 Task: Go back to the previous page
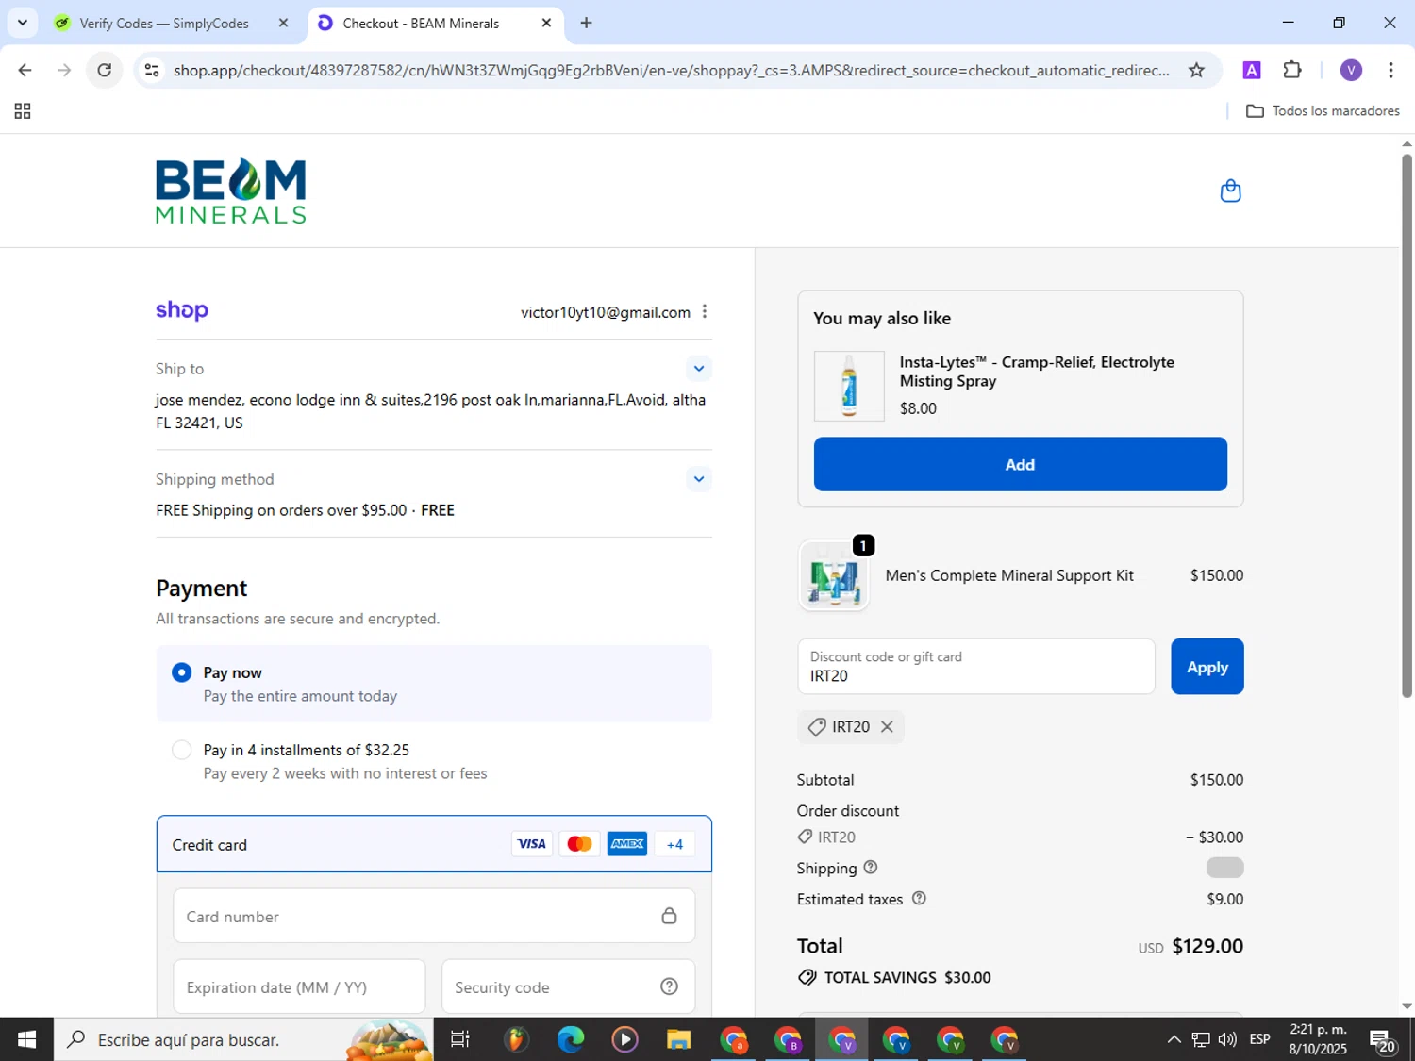[25, 70]
